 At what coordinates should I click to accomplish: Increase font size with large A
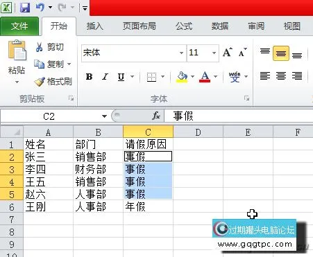[227, 53]
